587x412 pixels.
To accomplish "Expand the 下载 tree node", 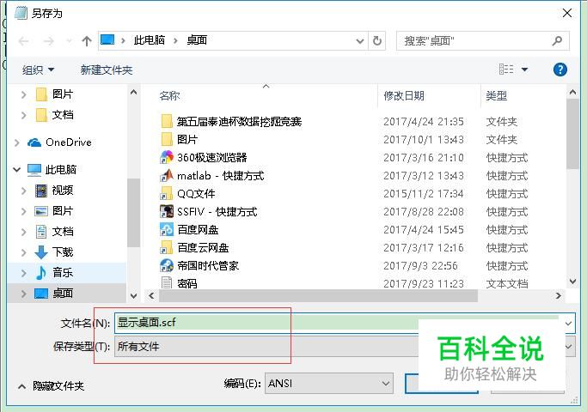I will 24,252.
